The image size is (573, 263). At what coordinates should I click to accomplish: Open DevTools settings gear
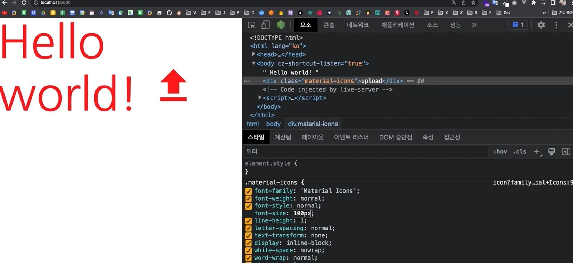[x=541, y=25]
